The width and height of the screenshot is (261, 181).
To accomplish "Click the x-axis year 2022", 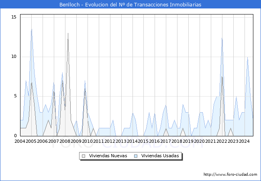I will [222, 141].
